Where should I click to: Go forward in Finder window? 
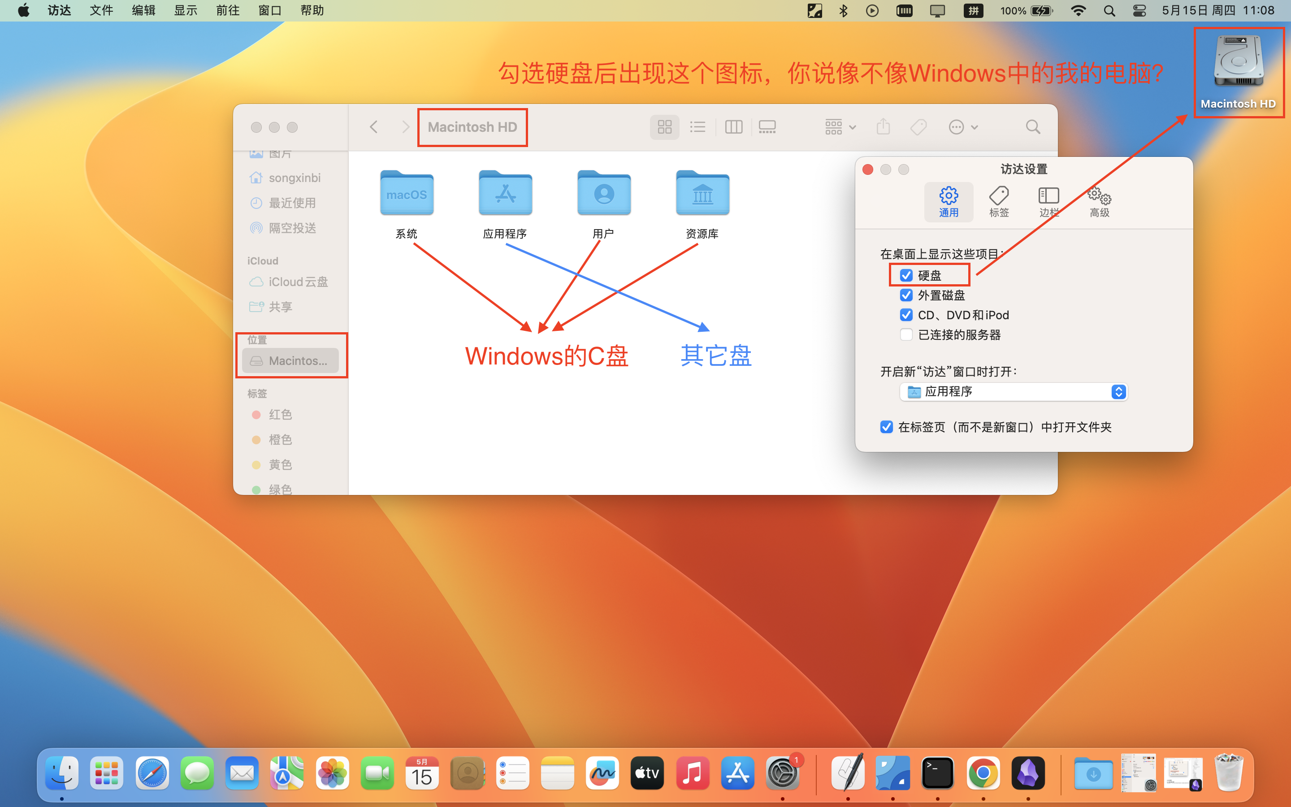pos(405,127)
